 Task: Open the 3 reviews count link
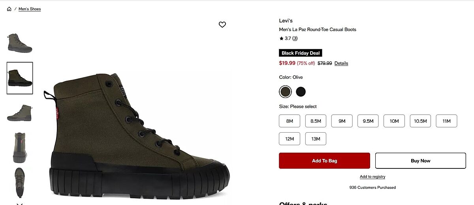295,39
